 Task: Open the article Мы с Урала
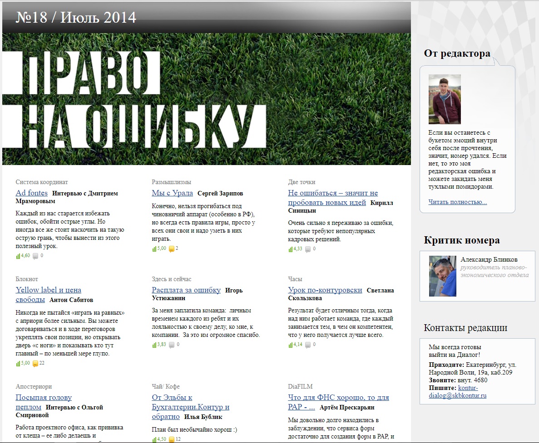pos(172,193)
